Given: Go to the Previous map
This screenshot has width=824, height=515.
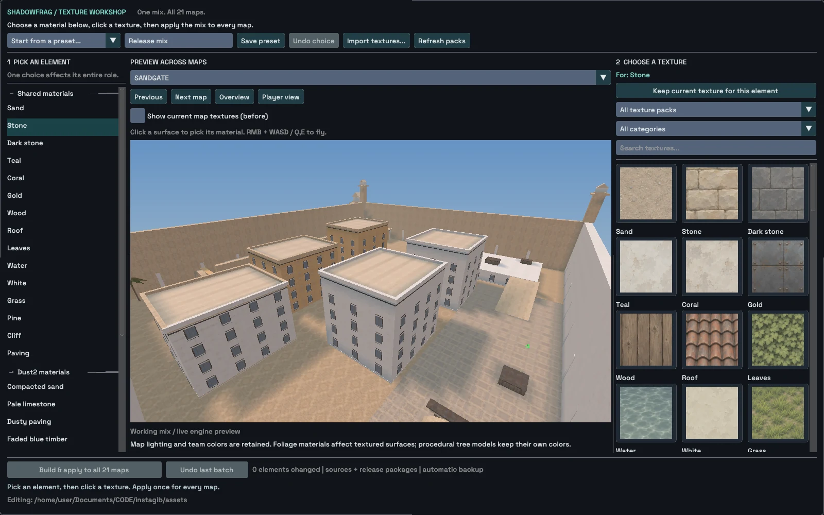Looking at the screenshot, I should coord(148,97).
